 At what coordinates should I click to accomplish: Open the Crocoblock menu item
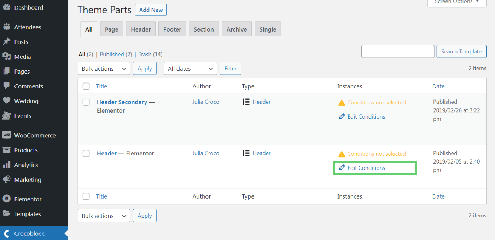[34, 233]
